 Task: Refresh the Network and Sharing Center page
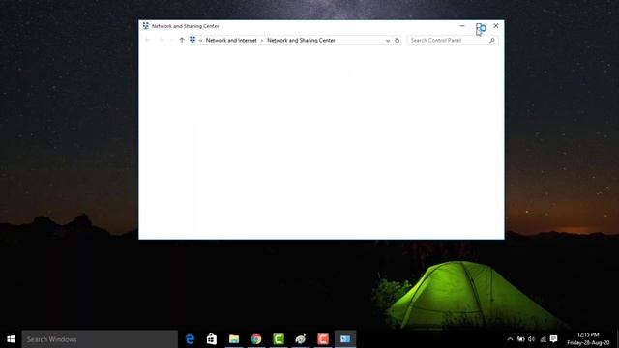click(397, 41)
